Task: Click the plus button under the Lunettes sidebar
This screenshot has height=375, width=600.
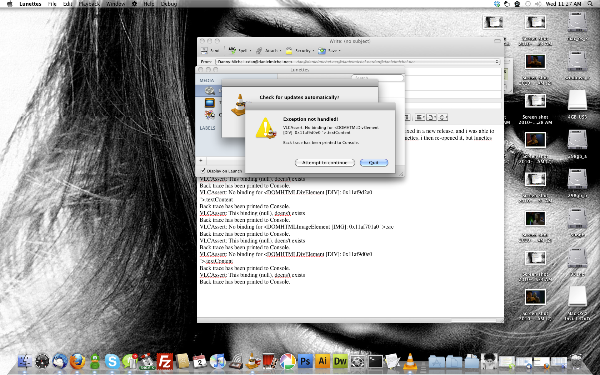Action: click(x=201, y=160)
